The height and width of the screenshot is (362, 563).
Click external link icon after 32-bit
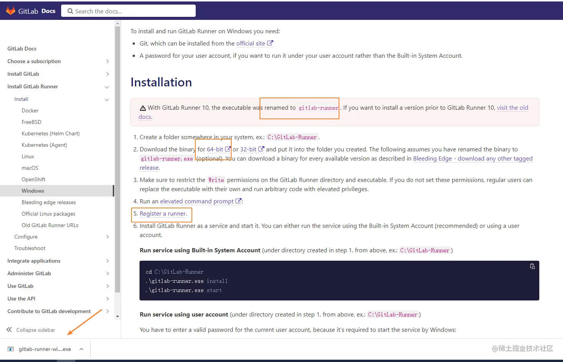point(261,149)
